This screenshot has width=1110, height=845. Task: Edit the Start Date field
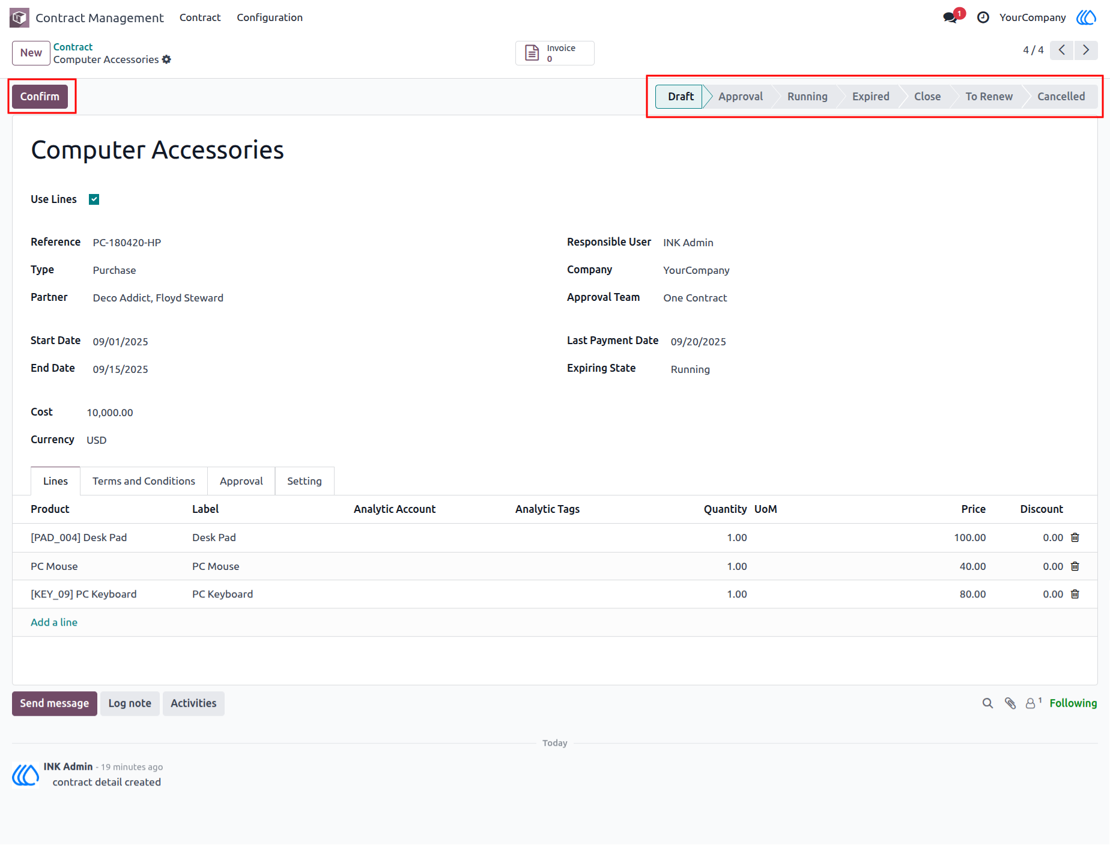(x=120, y=342)
